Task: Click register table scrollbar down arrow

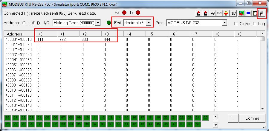Action: point(262,109)
